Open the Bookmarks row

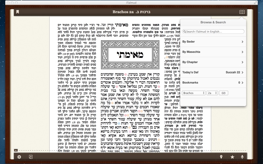pos(213,83)
